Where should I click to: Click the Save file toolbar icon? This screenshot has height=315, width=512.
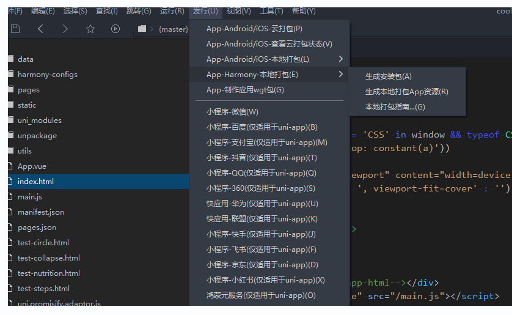click(15, 29)
